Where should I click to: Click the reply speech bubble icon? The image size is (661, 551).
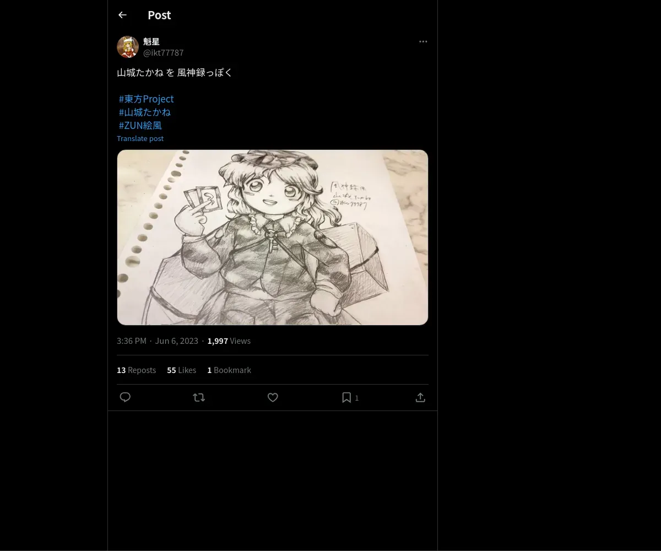125,397
